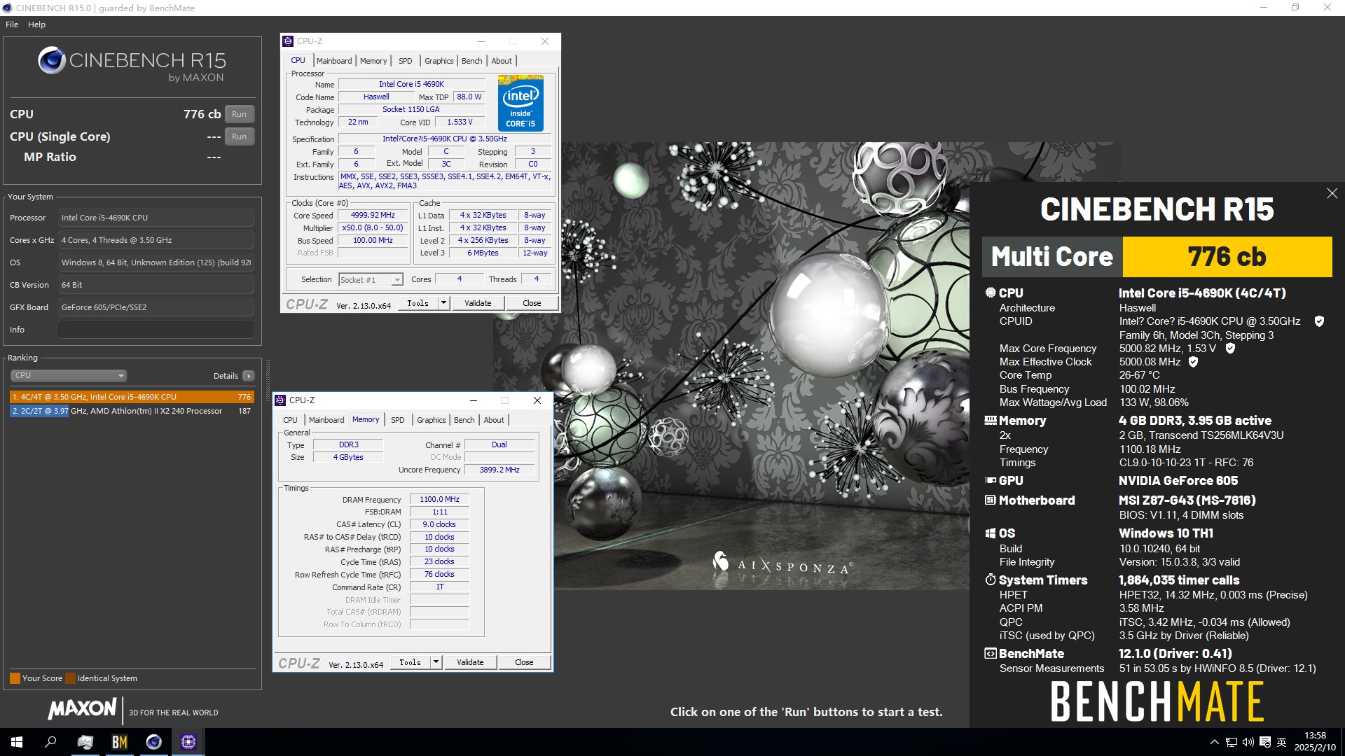The image size is (1345, 756).
Task: Expand ranking Details arrow button
Action: tap(248, 376)
